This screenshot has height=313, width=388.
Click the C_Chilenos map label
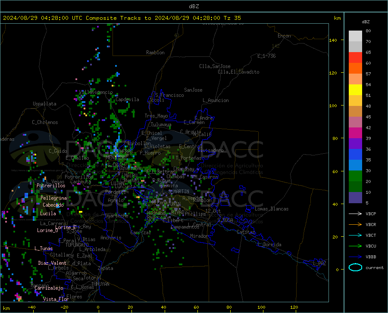pos(45,122)
